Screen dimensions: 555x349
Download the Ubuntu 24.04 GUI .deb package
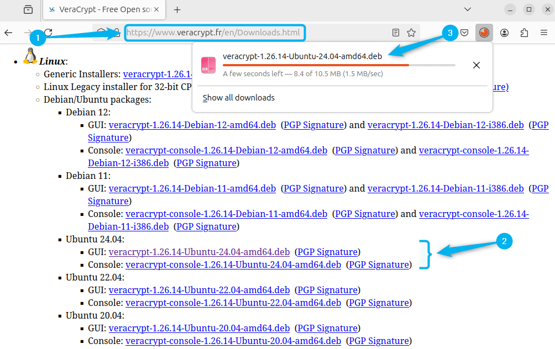point(199,252)
